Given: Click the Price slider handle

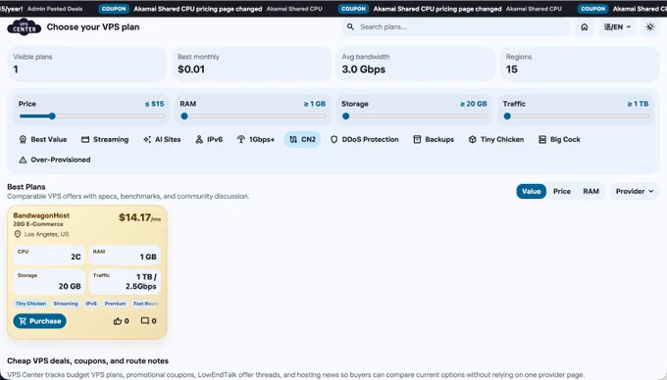Looking at the screenshot, I should (x=52, y=117).
